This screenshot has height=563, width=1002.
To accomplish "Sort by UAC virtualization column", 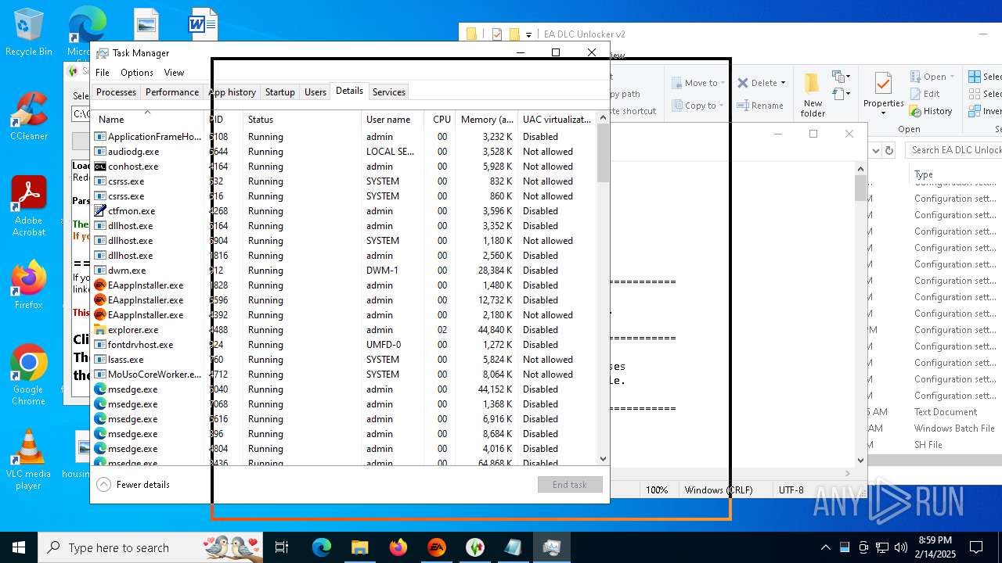I will (x=557, y=120).
